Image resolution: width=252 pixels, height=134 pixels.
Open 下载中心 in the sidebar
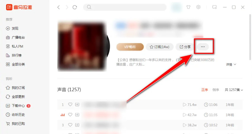pos(18,106)
